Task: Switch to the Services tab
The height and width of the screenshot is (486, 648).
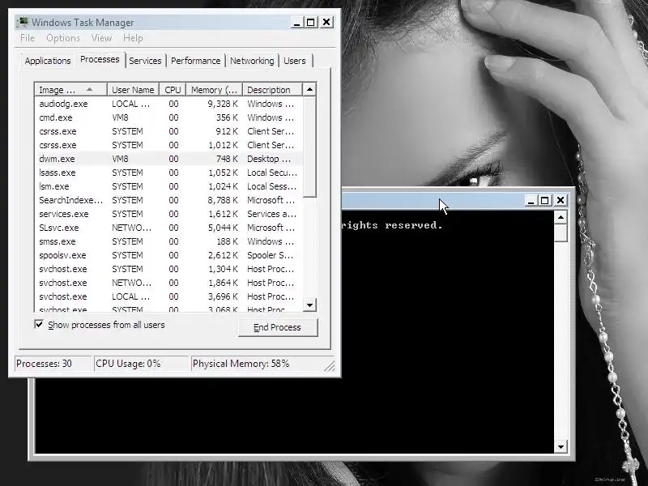Action: tap(145, 61)
